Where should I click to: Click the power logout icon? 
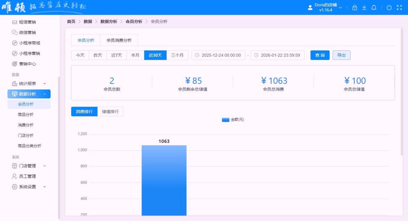[x=389, y=8]
